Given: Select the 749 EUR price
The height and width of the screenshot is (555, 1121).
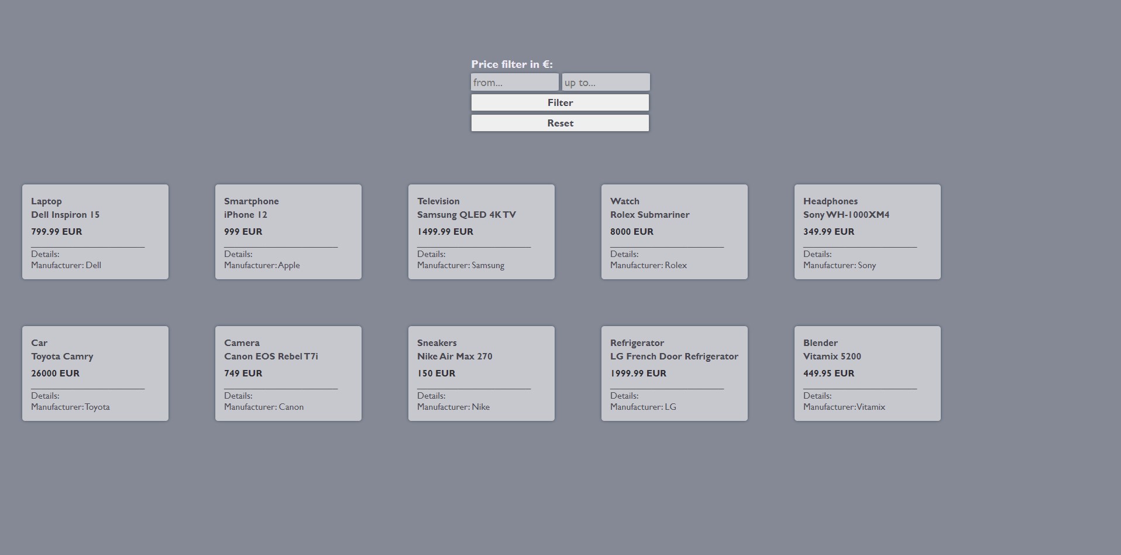Looking at the screenshot, I should [243, 374].
